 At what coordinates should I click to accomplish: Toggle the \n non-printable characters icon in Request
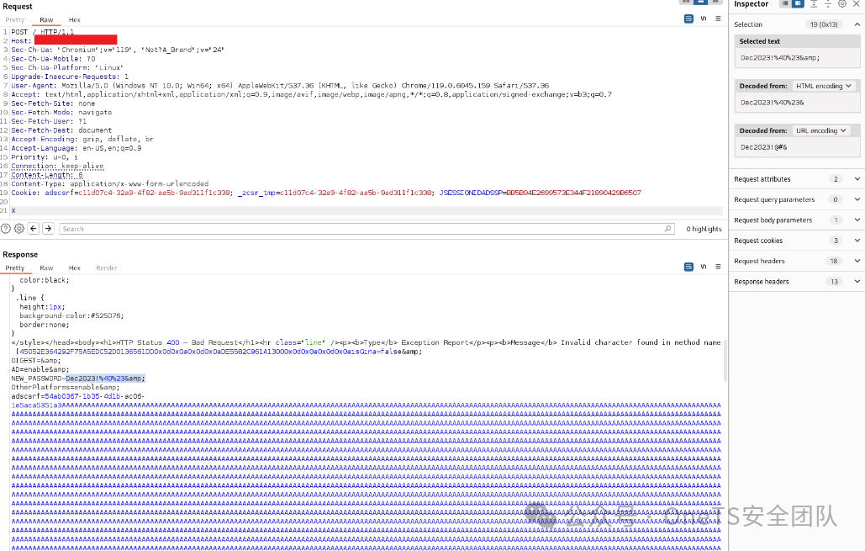(704, 19)
